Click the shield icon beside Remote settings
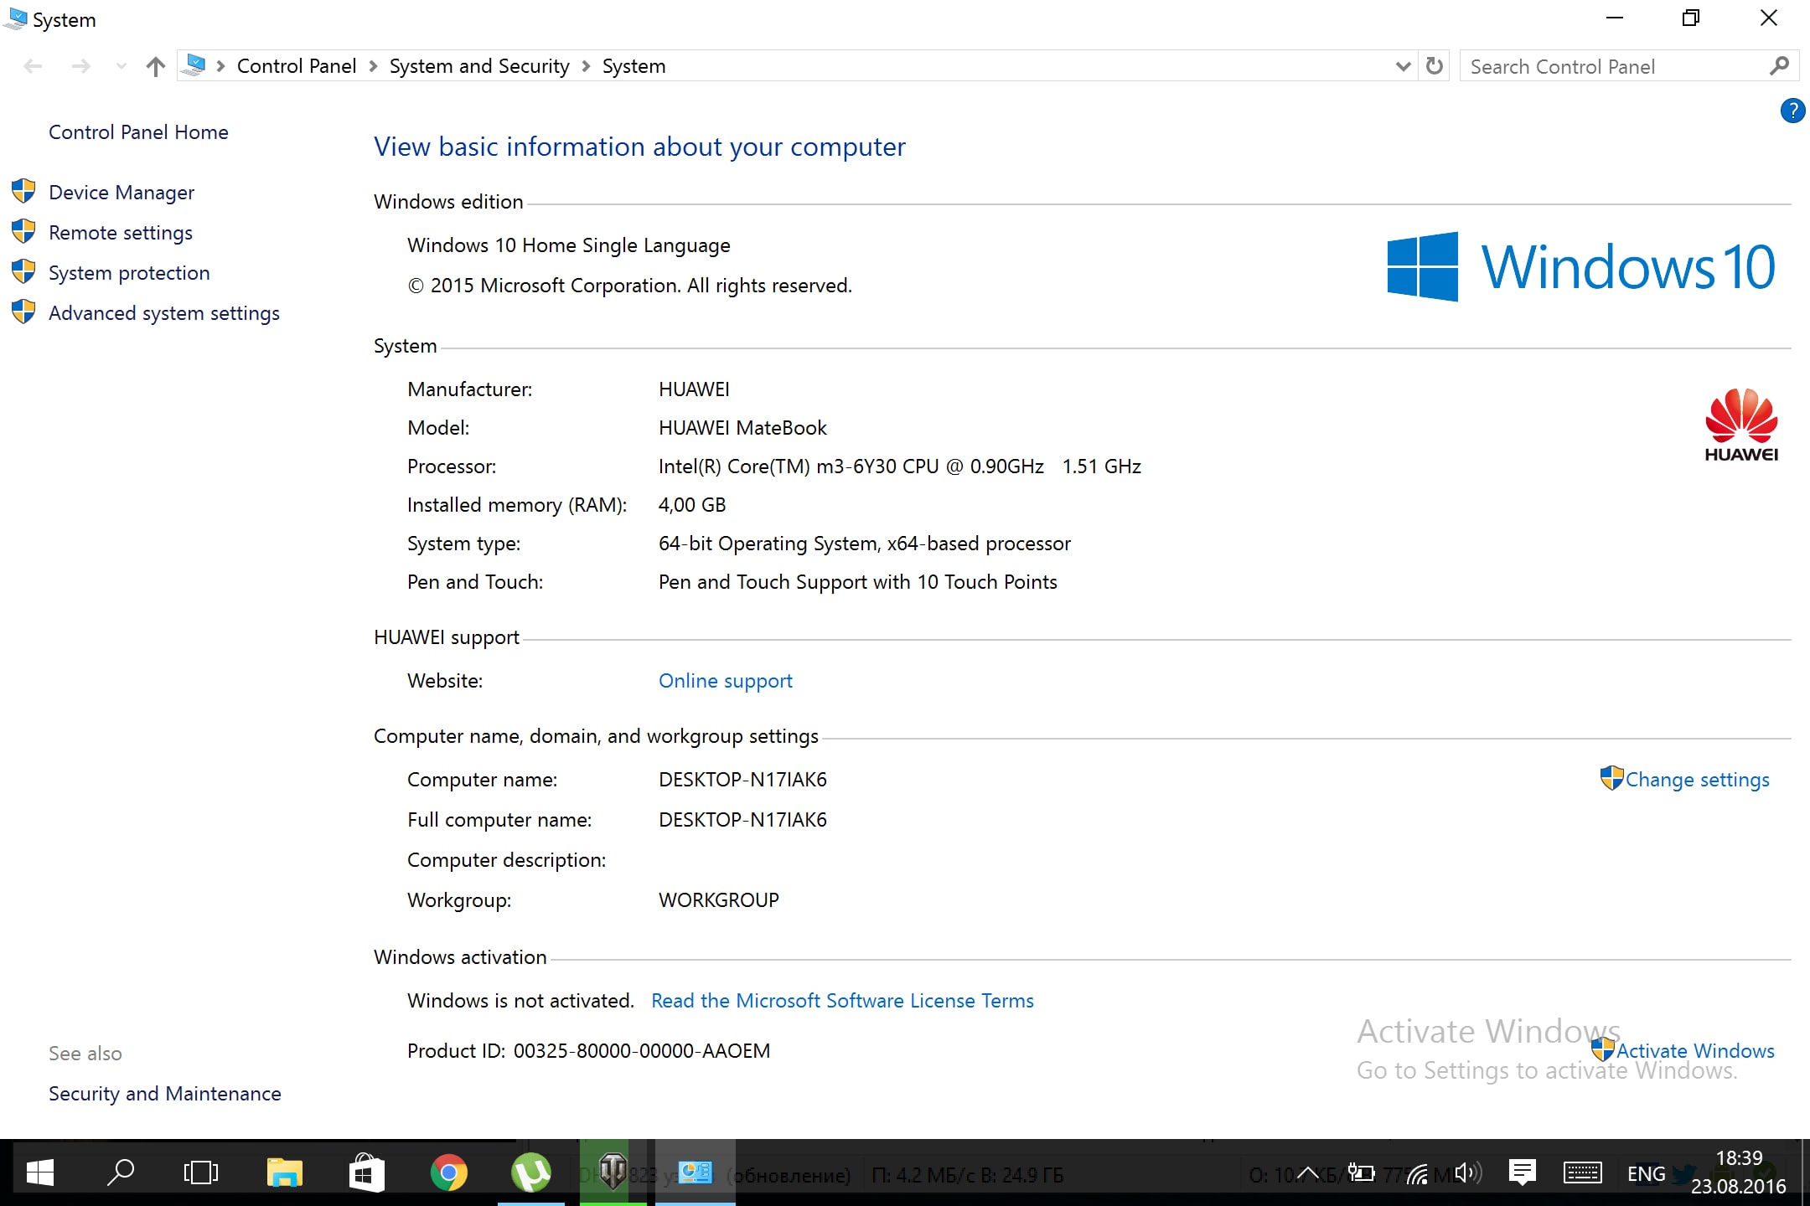Viewport: 1810px width, 1206px height. pyautogui.click(x=23, y=231)
